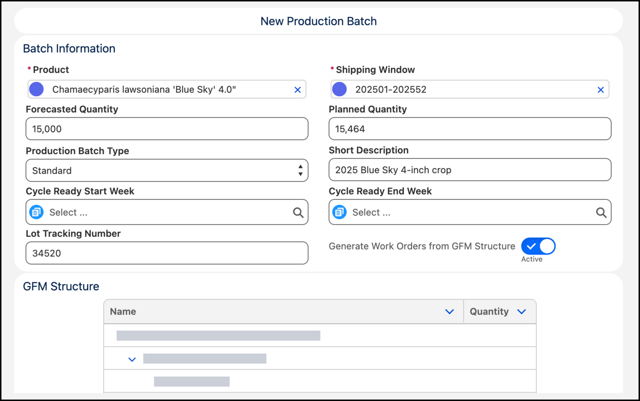Viewport: 640px width, 401px height.
Task: Focus the Cycle Ready End Week lookup field
Action: point(470,212)
